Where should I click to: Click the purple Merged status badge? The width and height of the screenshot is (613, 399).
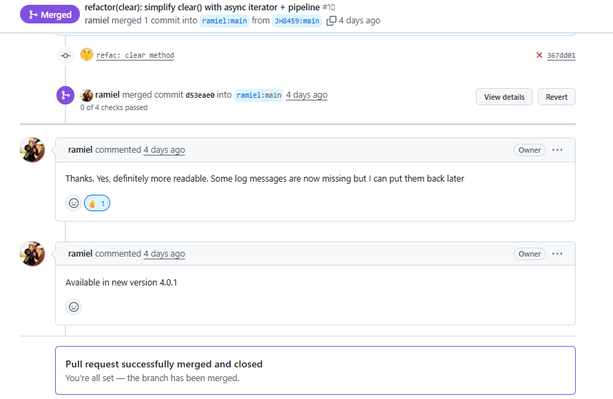coord(50,14)
